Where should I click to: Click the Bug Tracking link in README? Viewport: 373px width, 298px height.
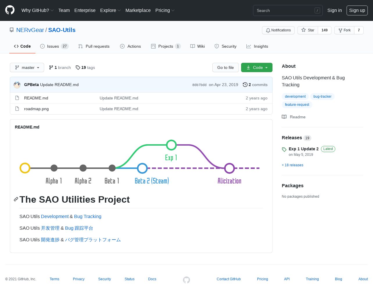(88, 216)
